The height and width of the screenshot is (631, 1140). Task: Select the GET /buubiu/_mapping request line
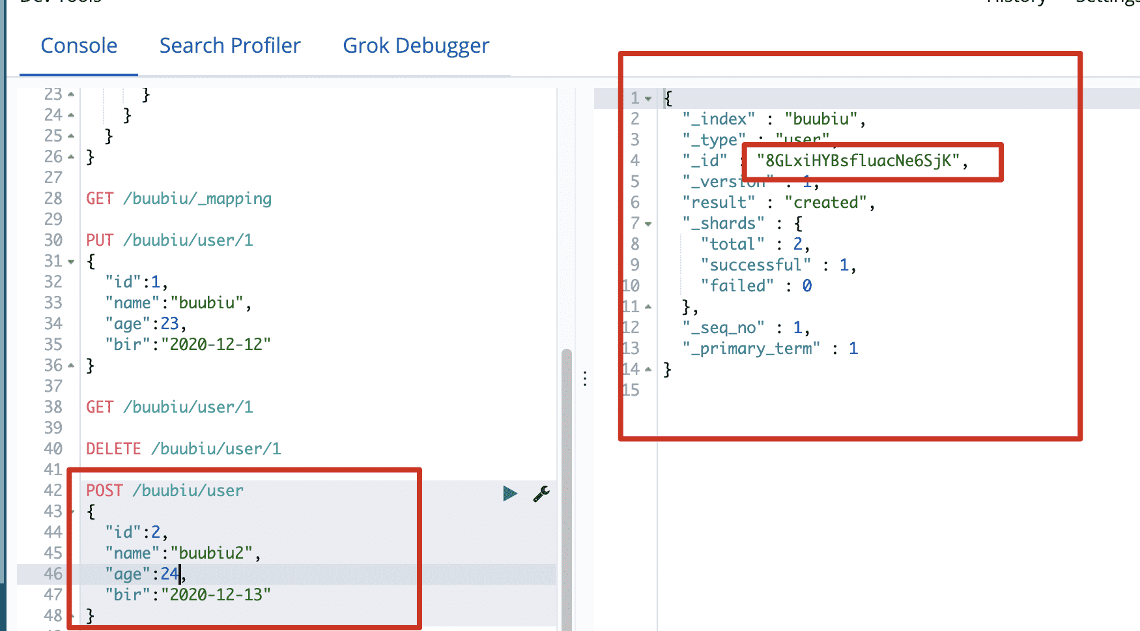[178, 199]
